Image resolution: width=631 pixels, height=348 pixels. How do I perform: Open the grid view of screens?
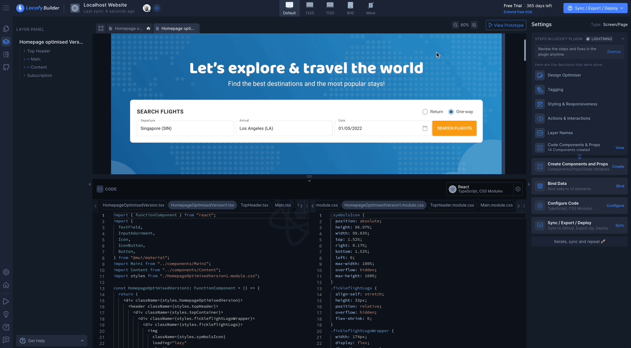101,29
